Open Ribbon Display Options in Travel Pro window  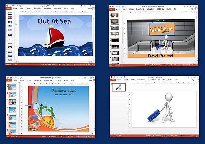(187, 6)
